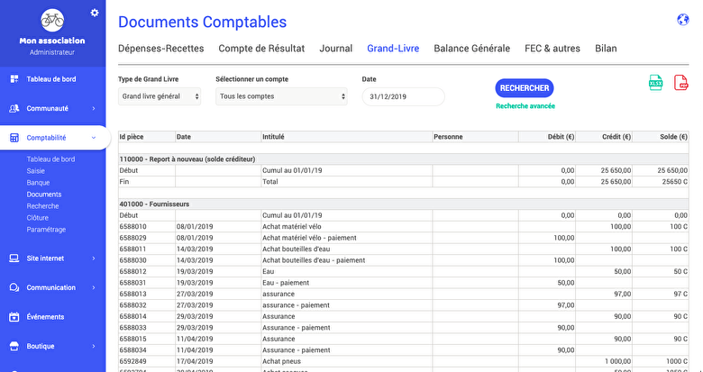Expand the Site internet chevron
The width and height of the screenshot is (703, 372).
tap(94, 259)
